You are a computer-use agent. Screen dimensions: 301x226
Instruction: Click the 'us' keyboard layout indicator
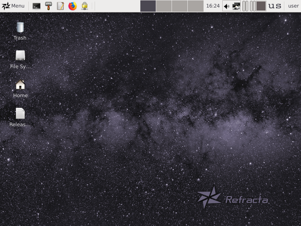(275, 6)
